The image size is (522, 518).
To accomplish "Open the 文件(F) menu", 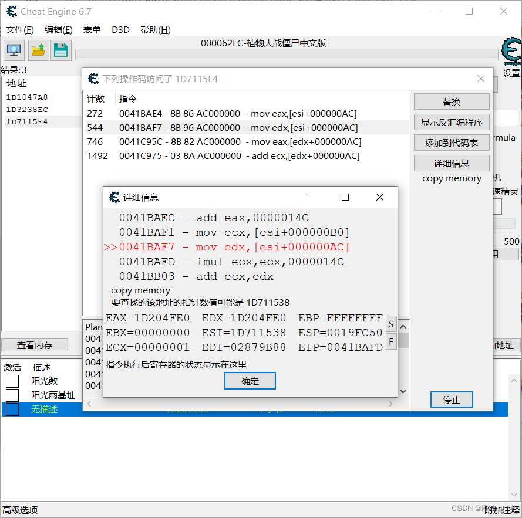I will (x=19, y=30).
